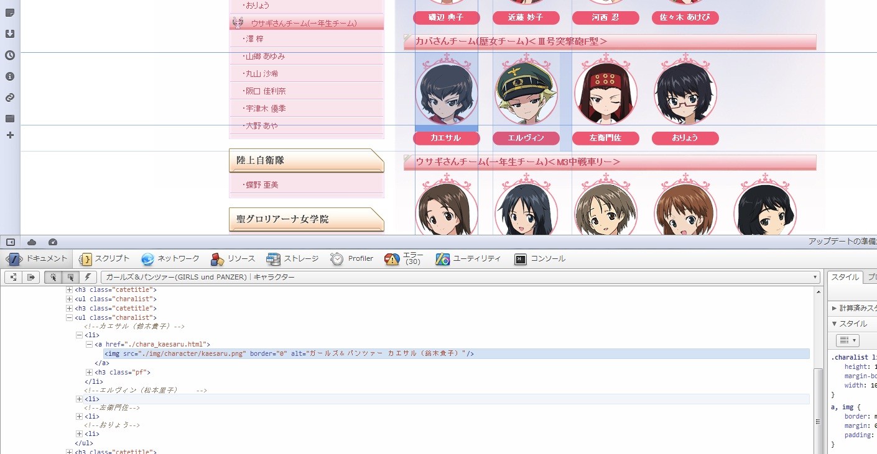Select the スタイル tab in right panel
This screenshot has height=454, width=877.
point(845,277)
